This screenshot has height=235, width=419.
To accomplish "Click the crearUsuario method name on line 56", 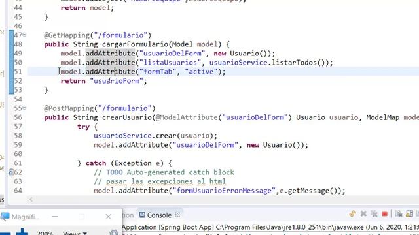I will point(126,117).
